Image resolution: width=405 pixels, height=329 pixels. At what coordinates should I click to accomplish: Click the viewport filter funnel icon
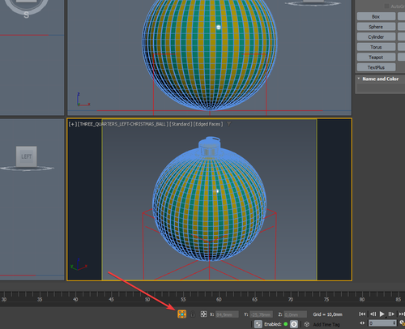[228, 124]
